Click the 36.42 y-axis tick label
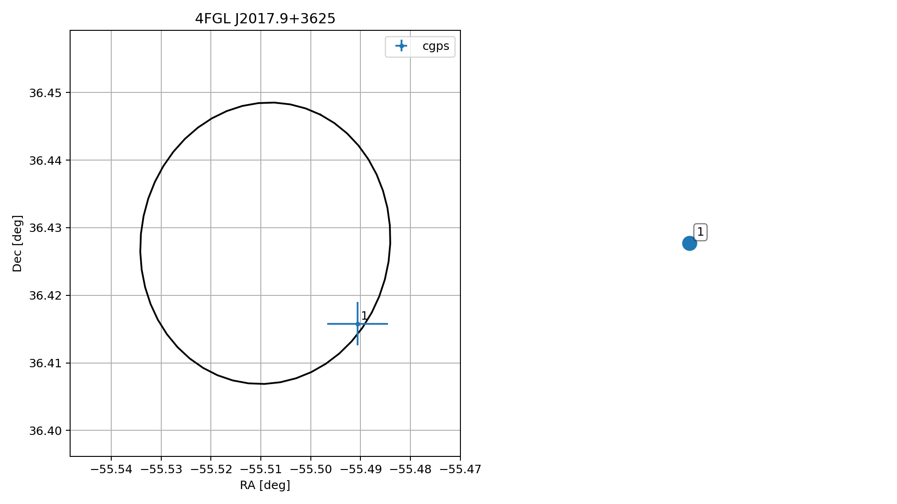 coord(45,296)
